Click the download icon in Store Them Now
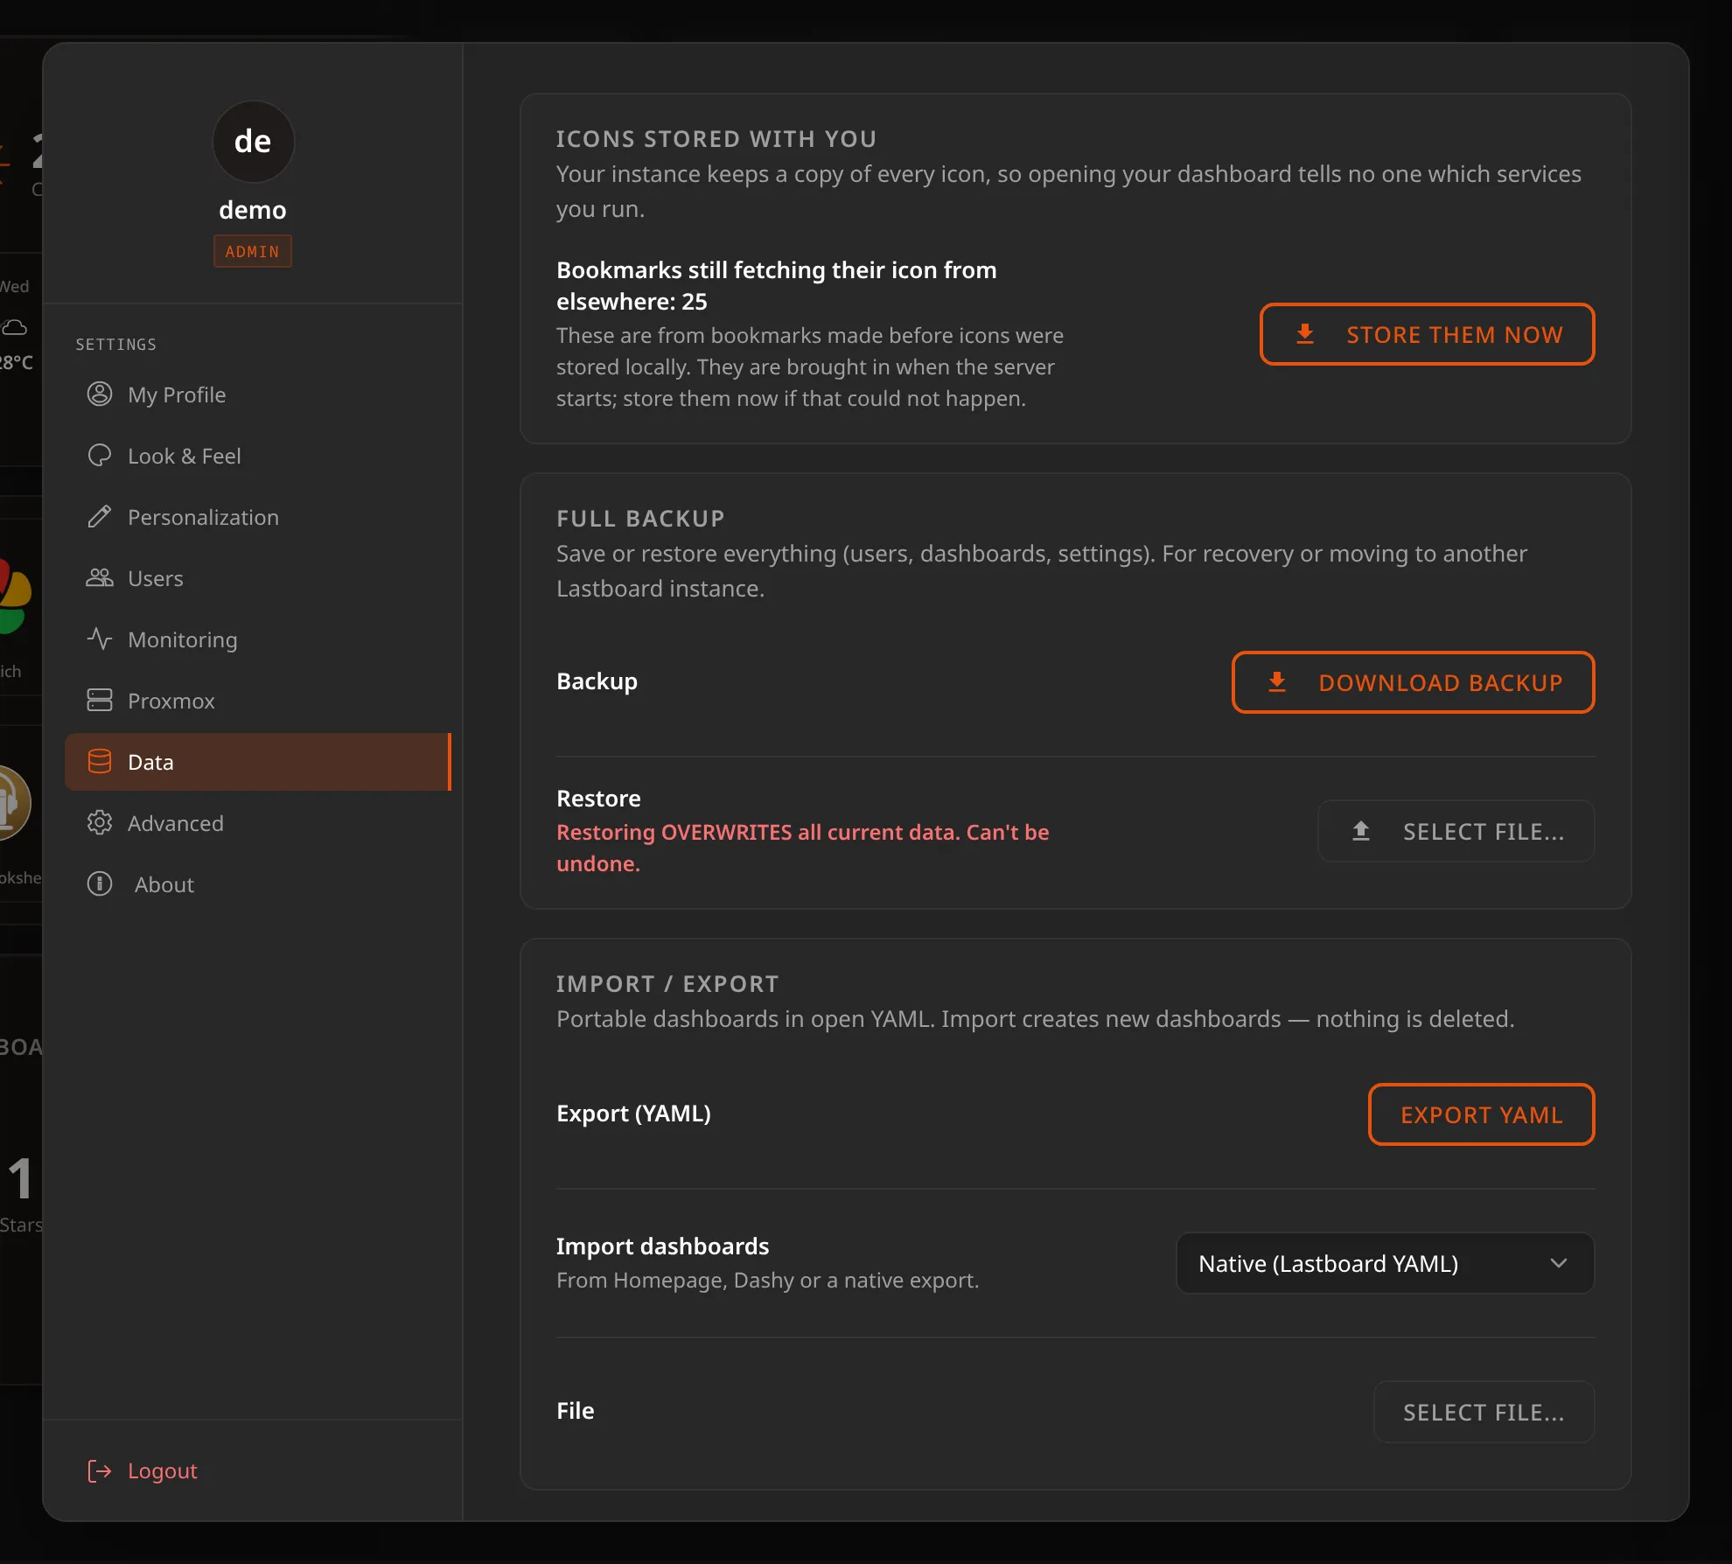Screen dimensions: 1732x1564 click(1305, 334)
